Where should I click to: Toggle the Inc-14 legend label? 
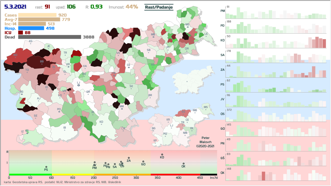11,24
